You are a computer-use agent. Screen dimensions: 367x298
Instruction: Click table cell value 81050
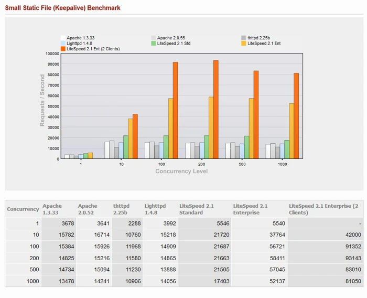pyautogui.click(x=353, y=281)
